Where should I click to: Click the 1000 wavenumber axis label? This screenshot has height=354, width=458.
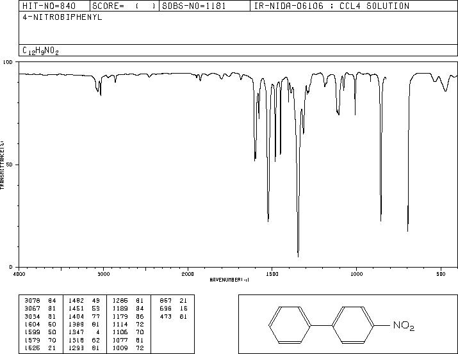(x=356, y=274)
